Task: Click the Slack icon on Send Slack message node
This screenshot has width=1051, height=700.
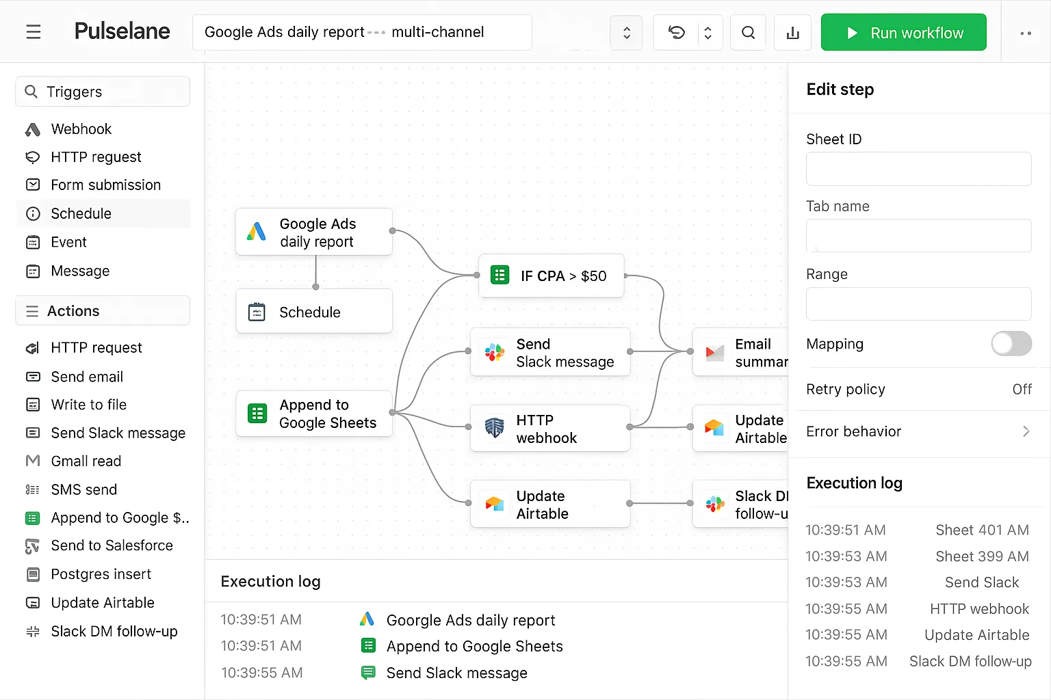Action: pos(495,352)
